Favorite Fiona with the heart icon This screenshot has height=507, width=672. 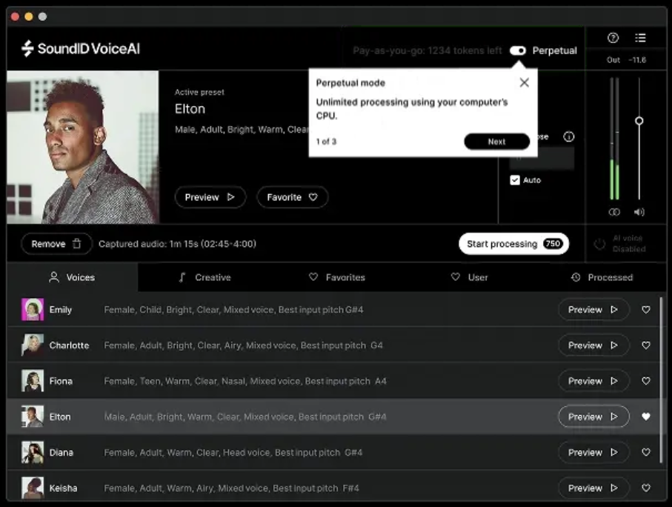click(646, 381)
